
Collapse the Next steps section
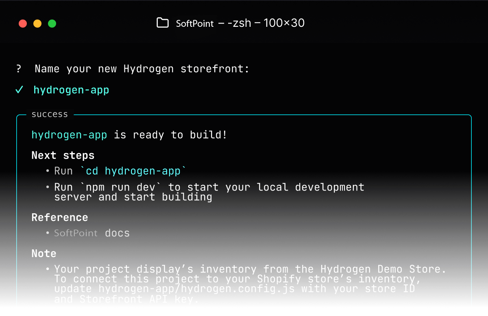point(63,155)
